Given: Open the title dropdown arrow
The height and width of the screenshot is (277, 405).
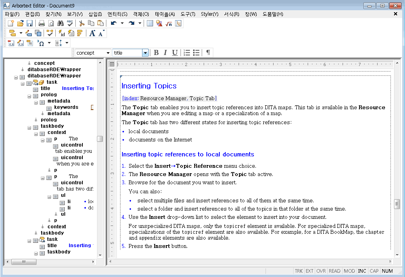Looking at the screenshot, I should 145,53.
